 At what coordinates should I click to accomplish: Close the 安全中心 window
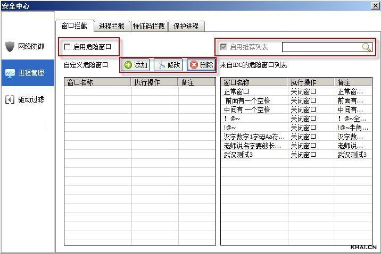[375, 5]
